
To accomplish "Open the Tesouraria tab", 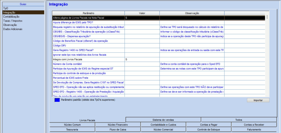I will pos(72,130).
